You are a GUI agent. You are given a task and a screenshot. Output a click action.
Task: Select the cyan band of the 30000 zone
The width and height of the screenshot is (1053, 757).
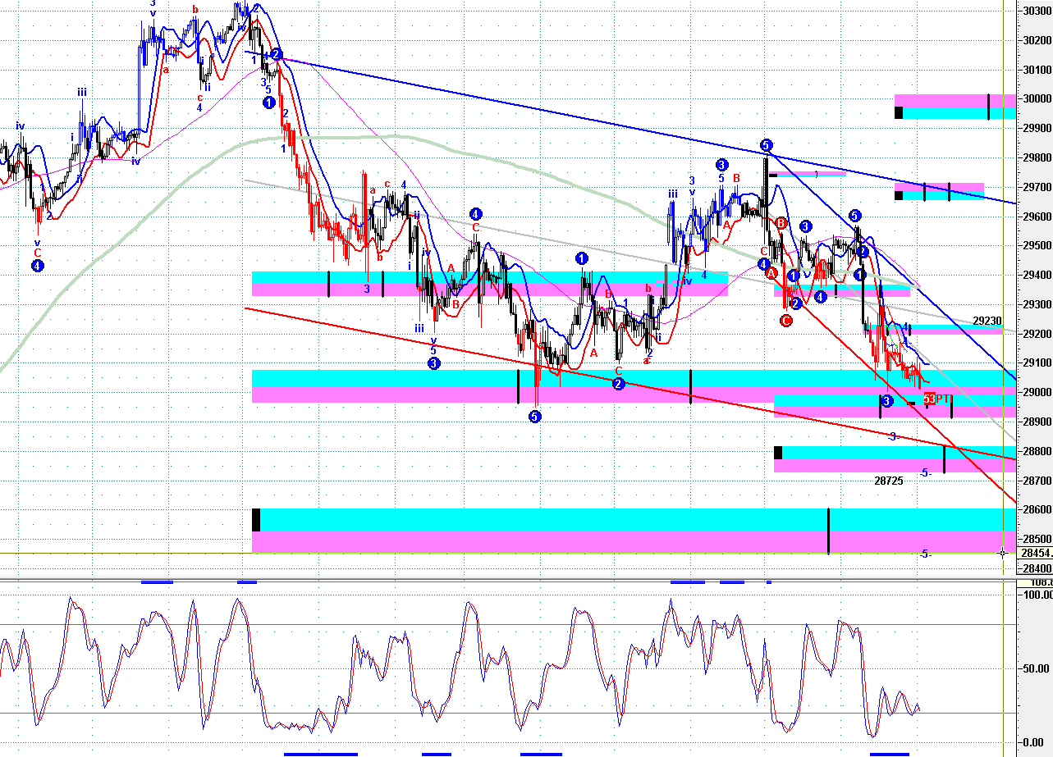(949, 112)
